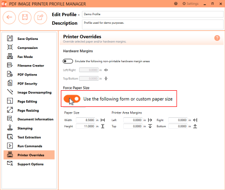
Task: Click the Compression arrows icon
Action: click(x=10, y=47)
